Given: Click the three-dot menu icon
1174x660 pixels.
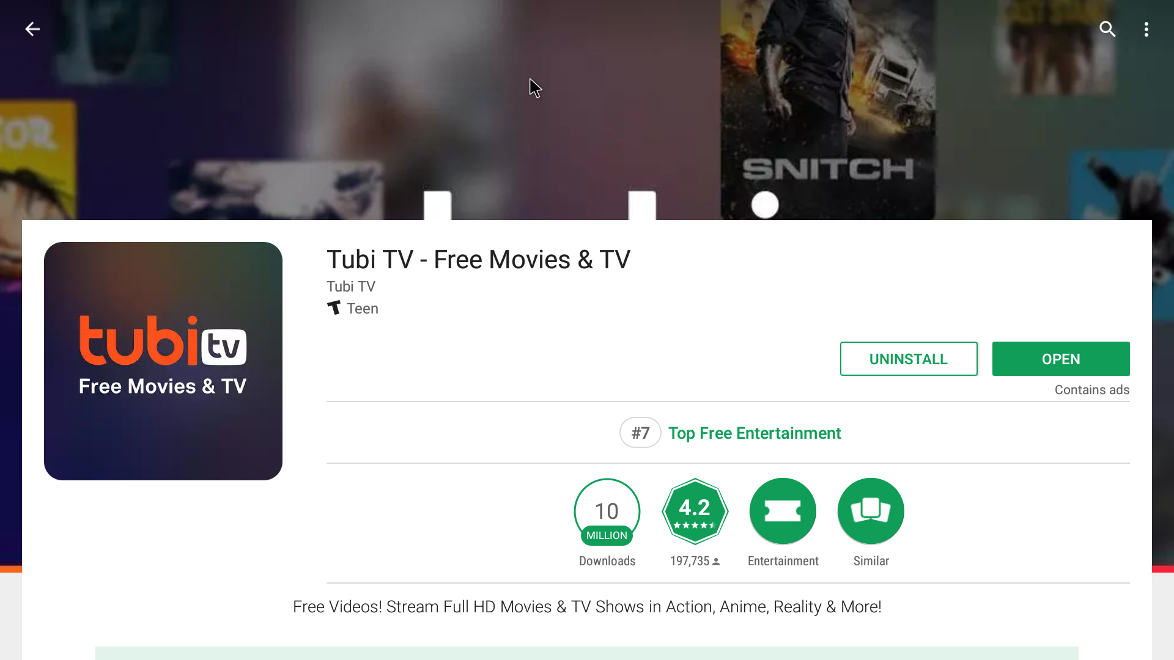Looking at the screenshot, I should (1146, 29).
